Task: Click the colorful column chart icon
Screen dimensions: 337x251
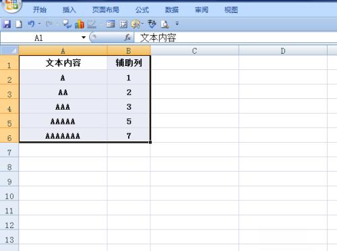Action: click(x=80, y=24)
